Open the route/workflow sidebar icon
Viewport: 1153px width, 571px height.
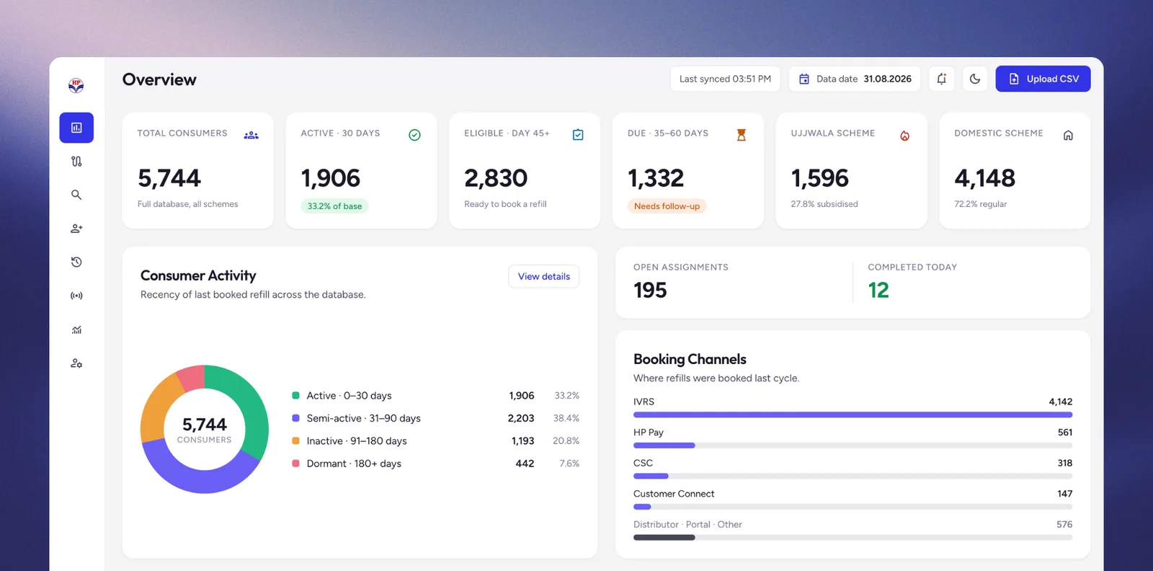76,161
